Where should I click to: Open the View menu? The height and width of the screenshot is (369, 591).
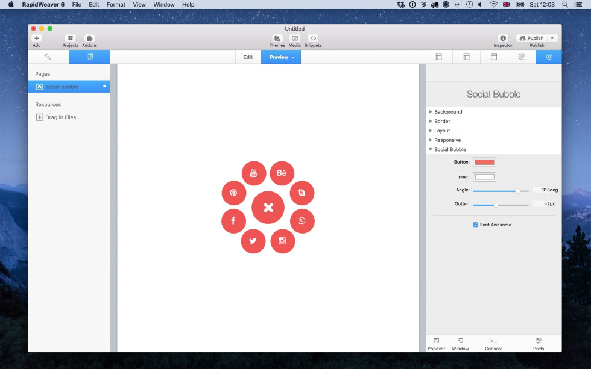(x=139, y=4)
